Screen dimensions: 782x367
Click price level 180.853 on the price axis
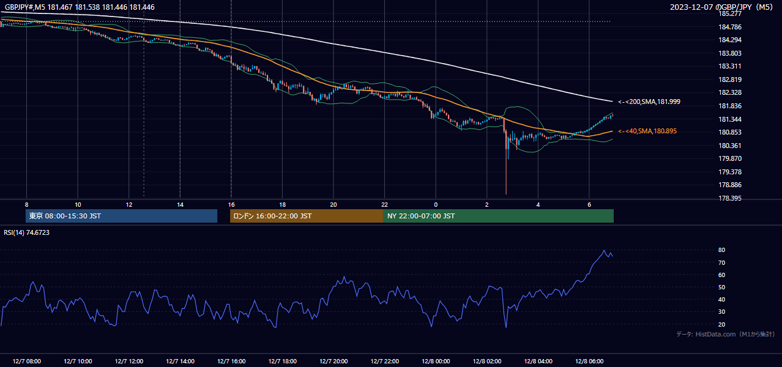[x=730, y=132]
